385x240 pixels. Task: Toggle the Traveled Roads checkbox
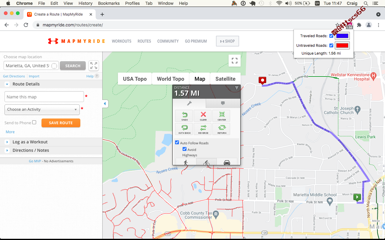tap(331, 36)
